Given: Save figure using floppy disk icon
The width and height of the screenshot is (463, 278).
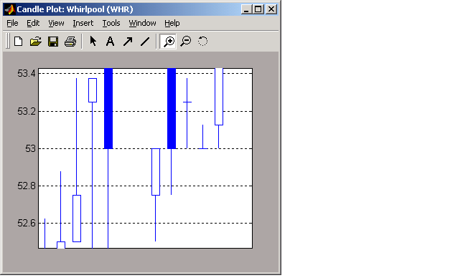Looking at the screenshot, I should coord(53,42).
